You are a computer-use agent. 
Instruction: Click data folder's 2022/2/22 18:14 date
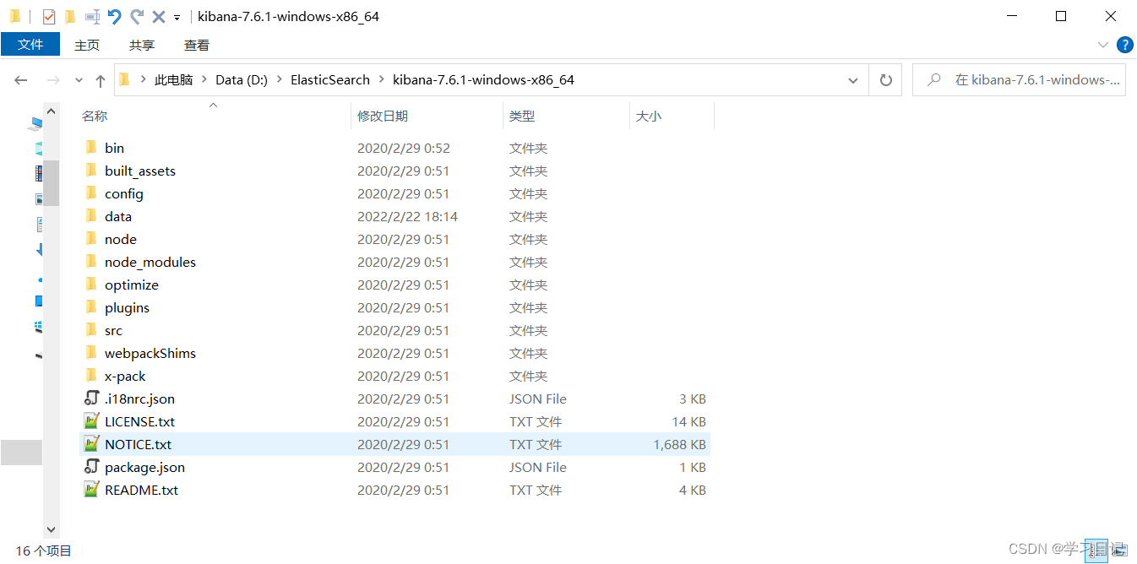click(407, 216)
